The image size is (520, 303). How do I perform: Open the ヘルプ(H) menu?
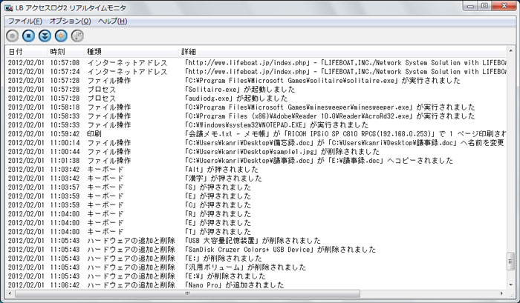pyautogui.click(x=113, y=21)
